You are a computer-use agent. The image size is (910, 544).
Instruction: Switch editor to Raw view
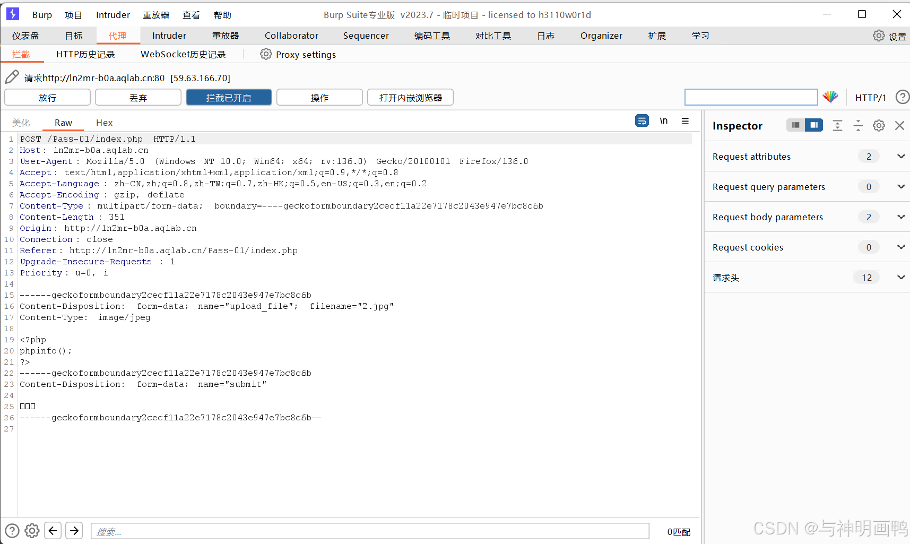[63, 123]
